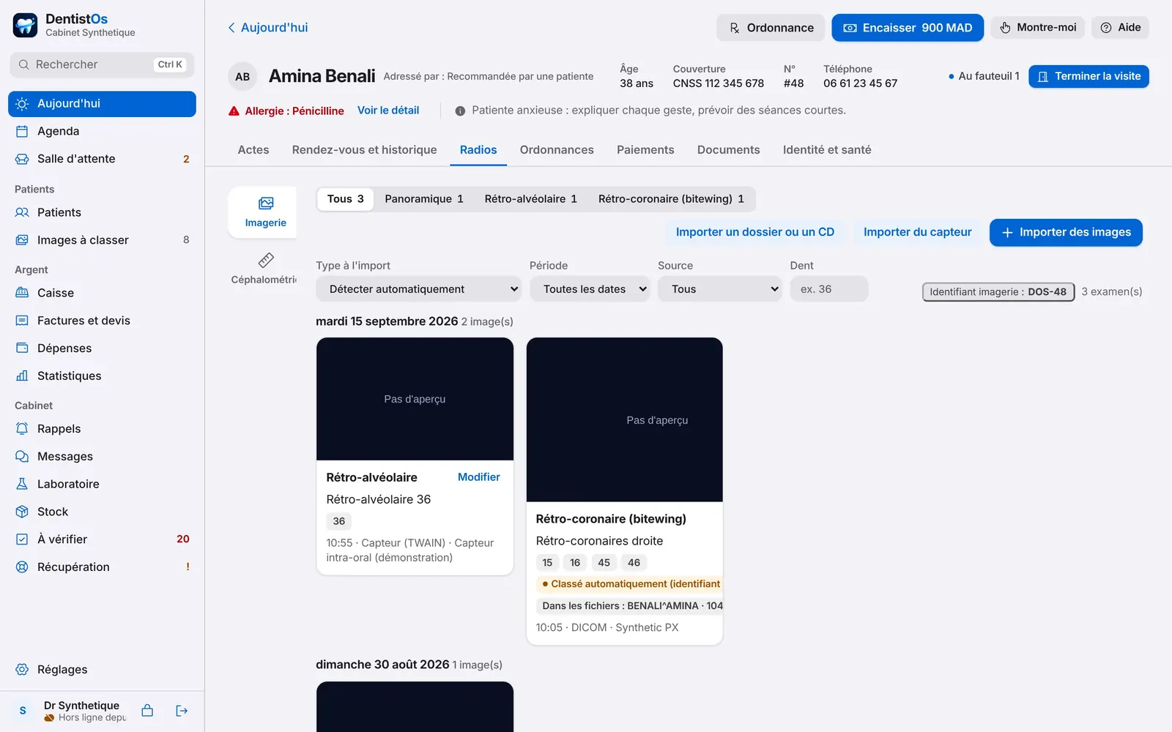
Task: Click the lock session icon
Action: tap(147, 711)
